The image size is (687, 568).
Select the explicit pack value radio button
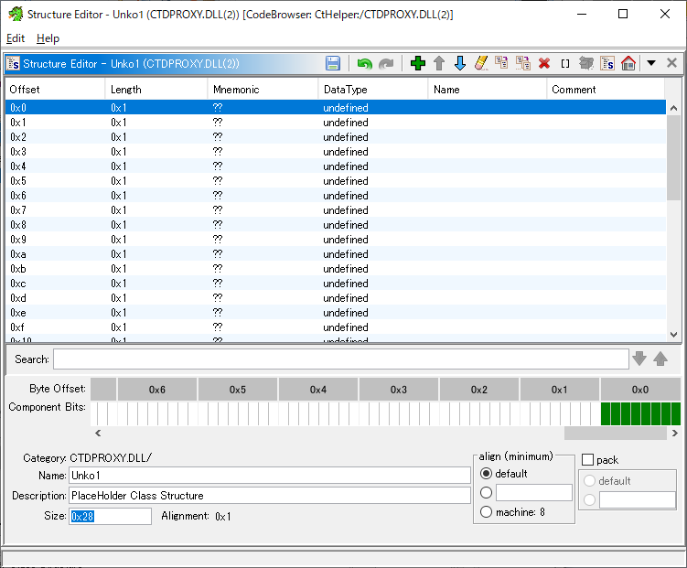[x=589, y=499]
